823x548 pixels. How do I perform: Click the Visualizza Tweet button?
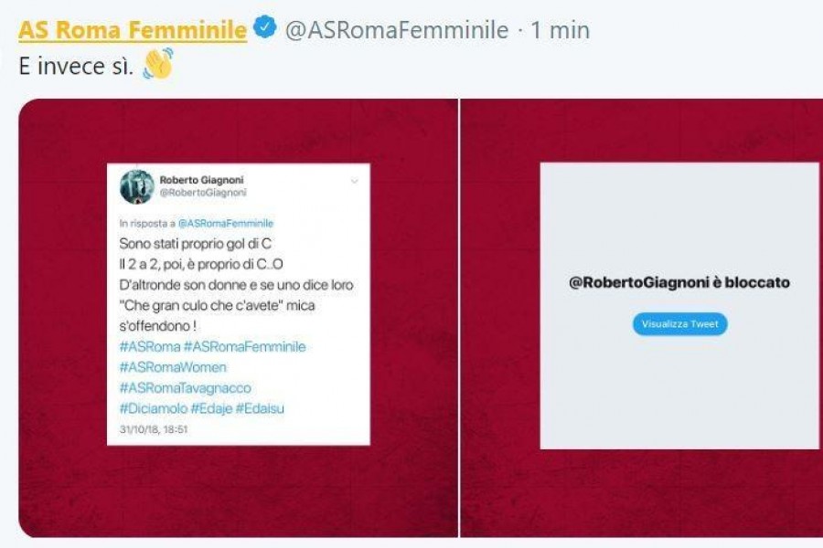(679, 324)
